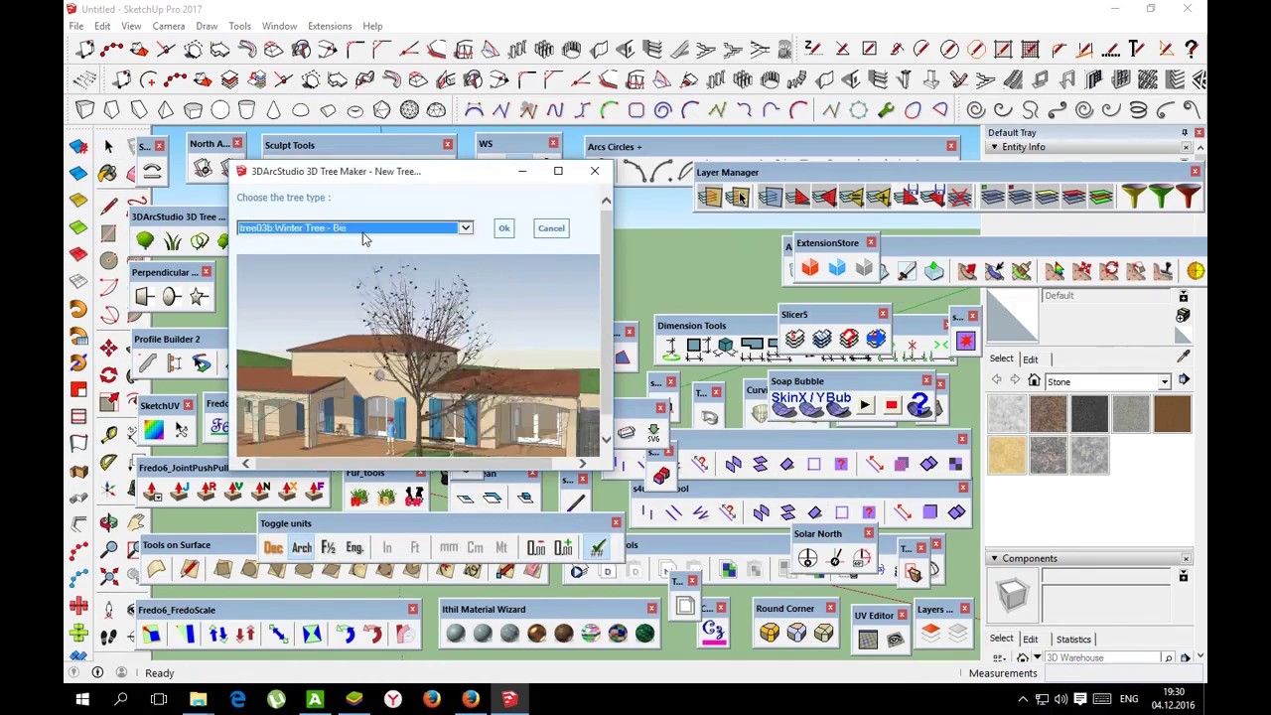Toggle Engineering units in Toggle units toolbar
This screenshot has width=1271, height=715.
(354, 548)
